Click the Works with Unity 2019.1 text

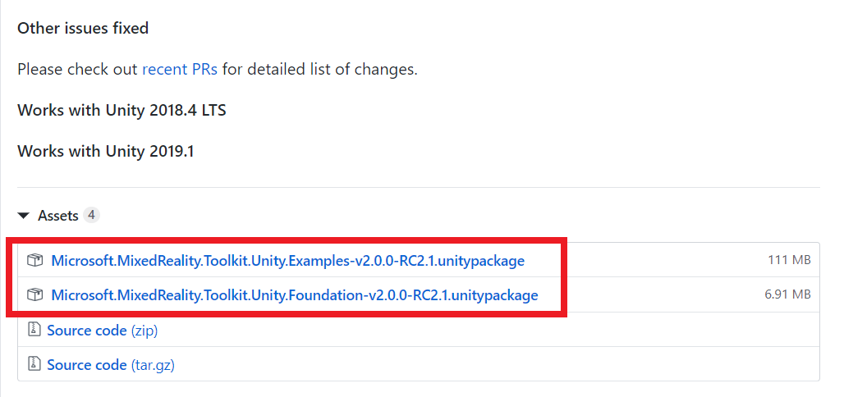(x=105, y=151)
